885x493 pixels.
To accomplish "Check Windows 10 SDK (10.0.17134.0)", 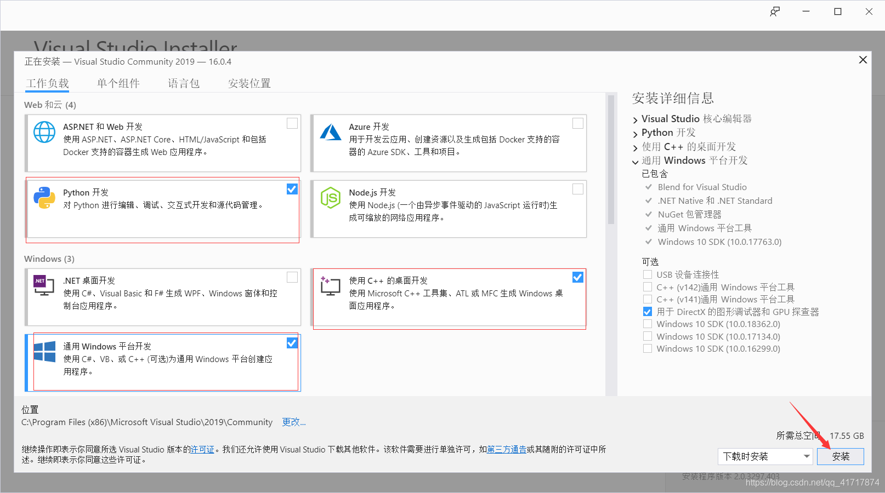I will (648, 336).
